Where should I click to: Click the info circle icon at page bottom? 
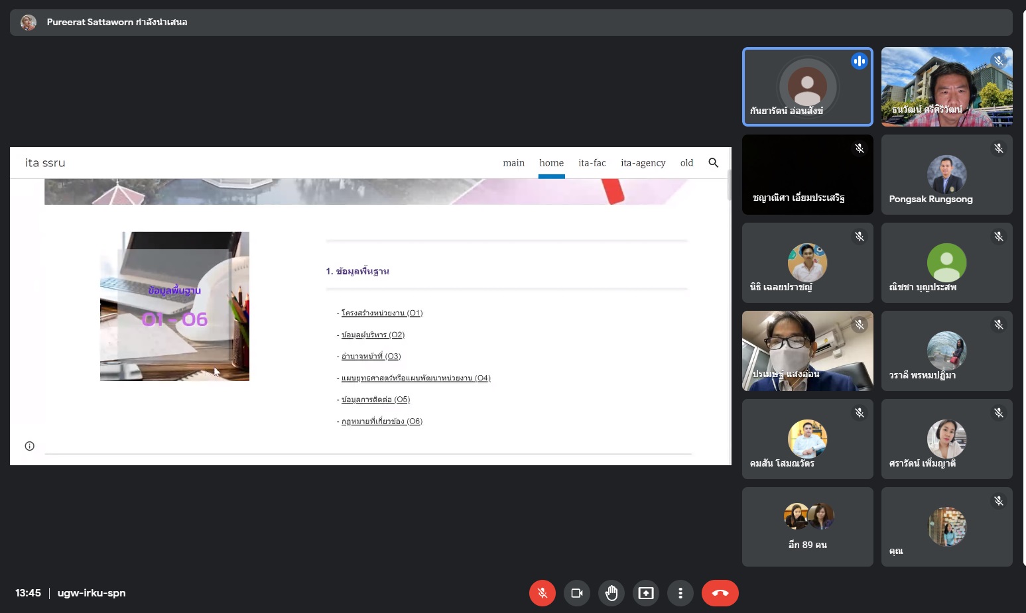click(30, 446)
